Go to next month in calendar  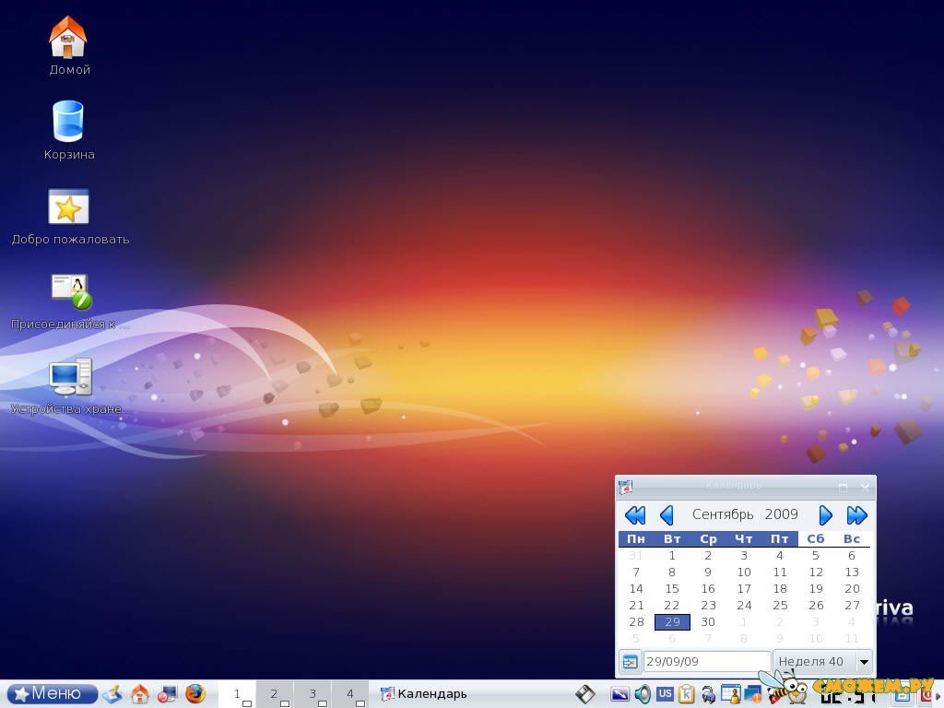826,515
